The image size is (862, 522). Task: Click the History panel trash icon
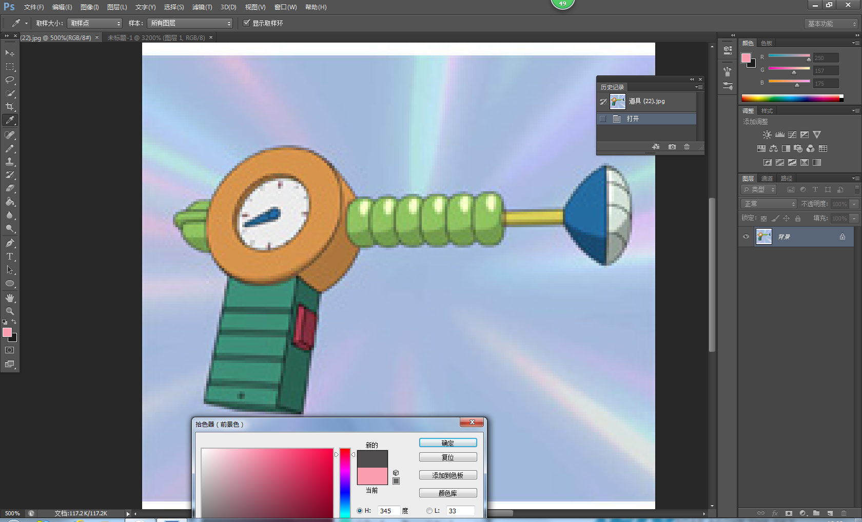[x=687, y=147]
